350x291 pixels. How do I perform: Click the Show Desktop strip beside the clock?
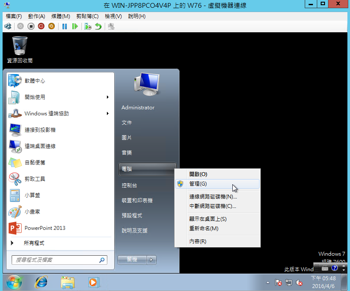[344, 282]
